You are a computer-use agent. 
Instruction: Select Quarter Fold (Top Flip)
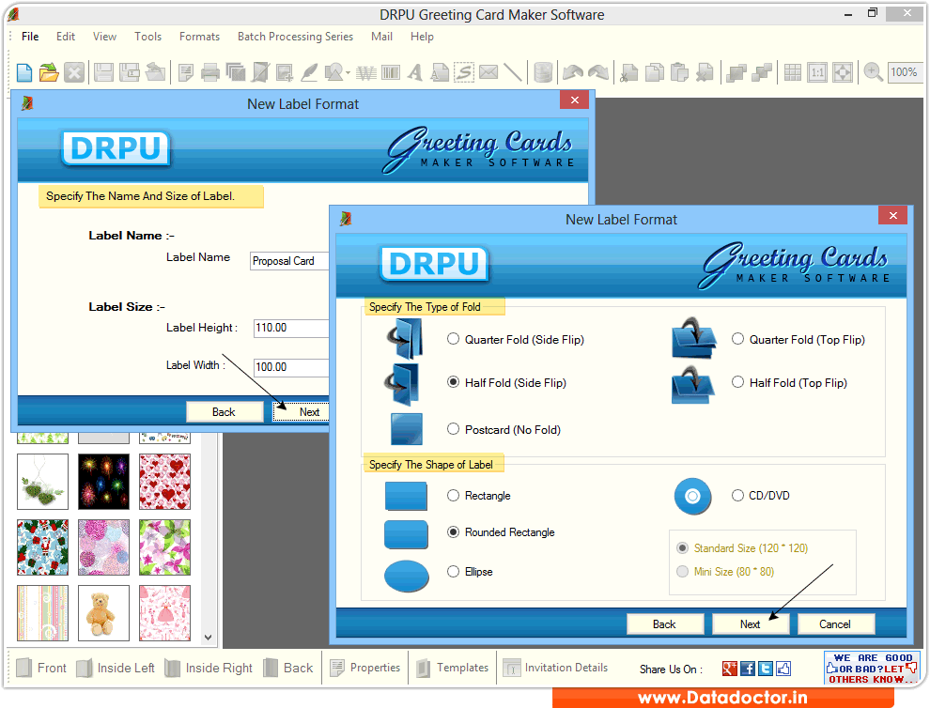[738, 339]
